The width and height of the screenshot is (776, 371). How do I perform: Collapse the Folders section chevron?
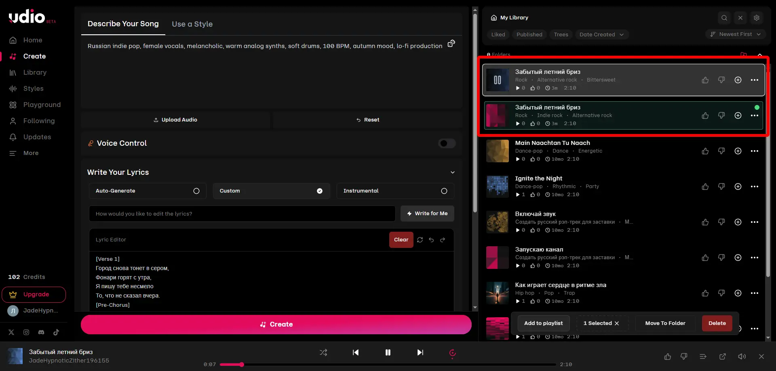[760, 54]
